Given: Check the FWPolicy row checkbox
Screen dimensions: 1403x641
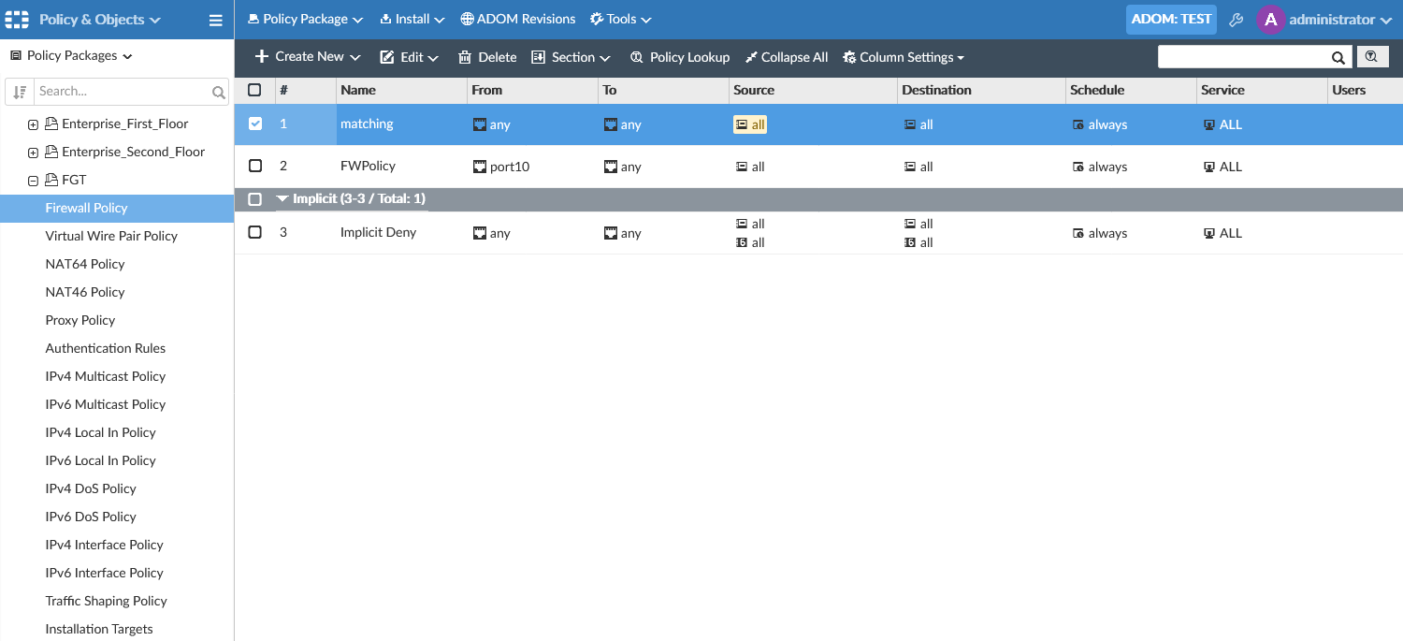Looking at the screenshot, I should point(255,166).
